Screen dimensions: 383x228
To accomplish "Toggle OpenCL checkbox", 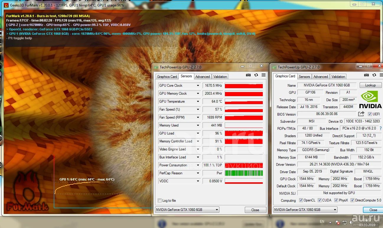I will pyautogui.click(x=301, y=200).
